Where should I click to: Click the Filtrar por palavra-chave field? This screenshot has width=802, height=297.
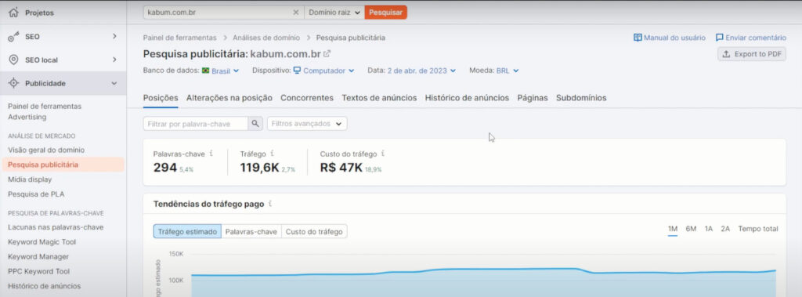[x=195, y=123]
